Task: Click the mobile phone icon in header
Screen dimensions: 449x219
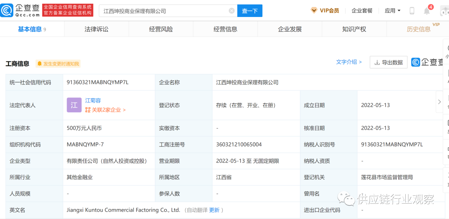Action: point(412,11)
